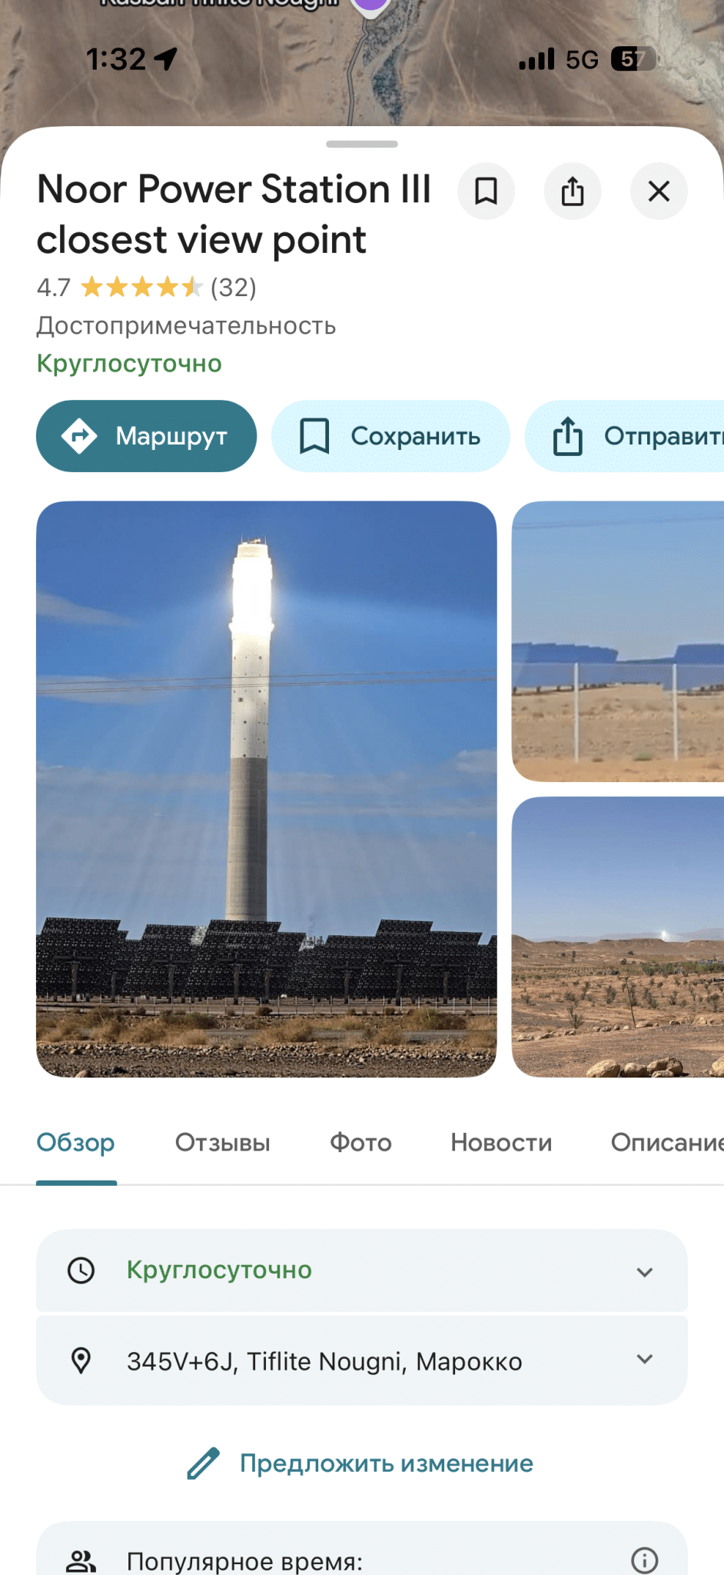Expand the address 345V+6J chevron
Viewport: 724px width, 1575px height.
click(x=645, y=1359)
